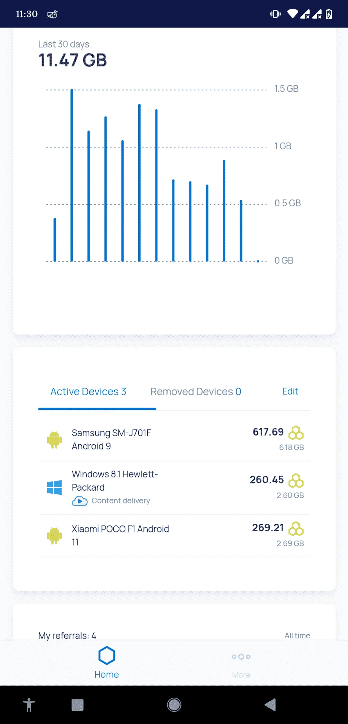Tap the honeycomb icon next to 617.69
Image resolution: width=348 pixels, height=724 pixels.
(x=296, y=433)
